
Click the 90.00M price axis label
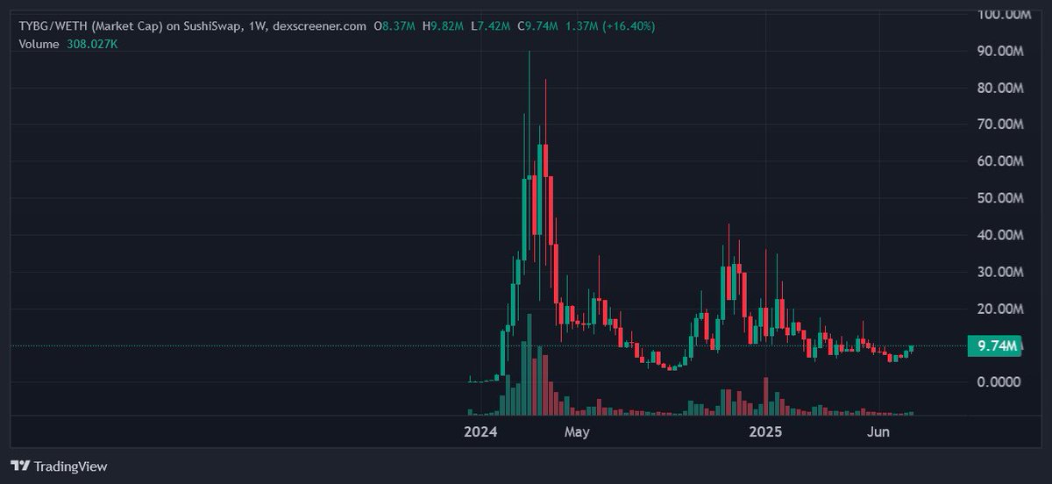point(1000,52)
